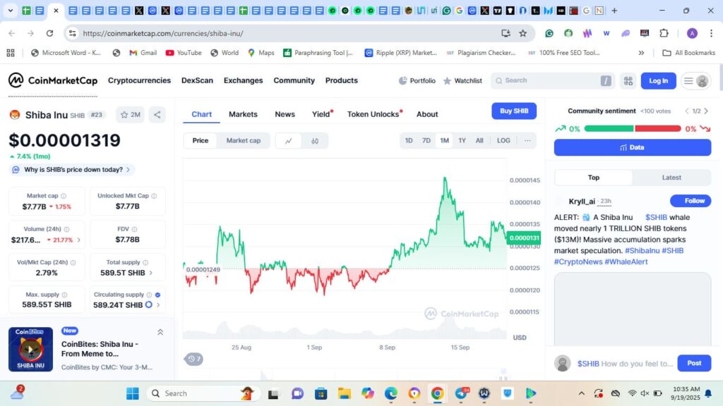Viewport: 723px width, 406px height.
Task: Click the $SHIB post comment field
Action: (625, 364)
